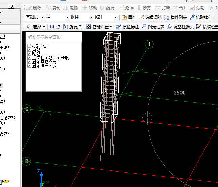
Task: Click the 分割 (split) tool
Action: (197, 8)
